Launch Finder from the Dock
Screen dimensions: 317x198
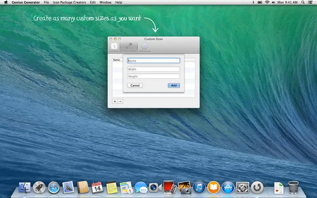[x=25, y=187]
